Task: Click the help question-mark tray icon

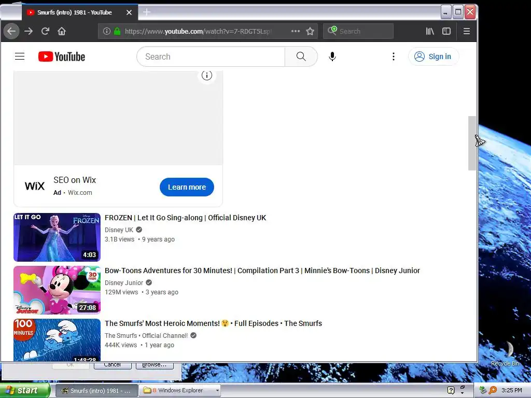Action: [451, 390]
